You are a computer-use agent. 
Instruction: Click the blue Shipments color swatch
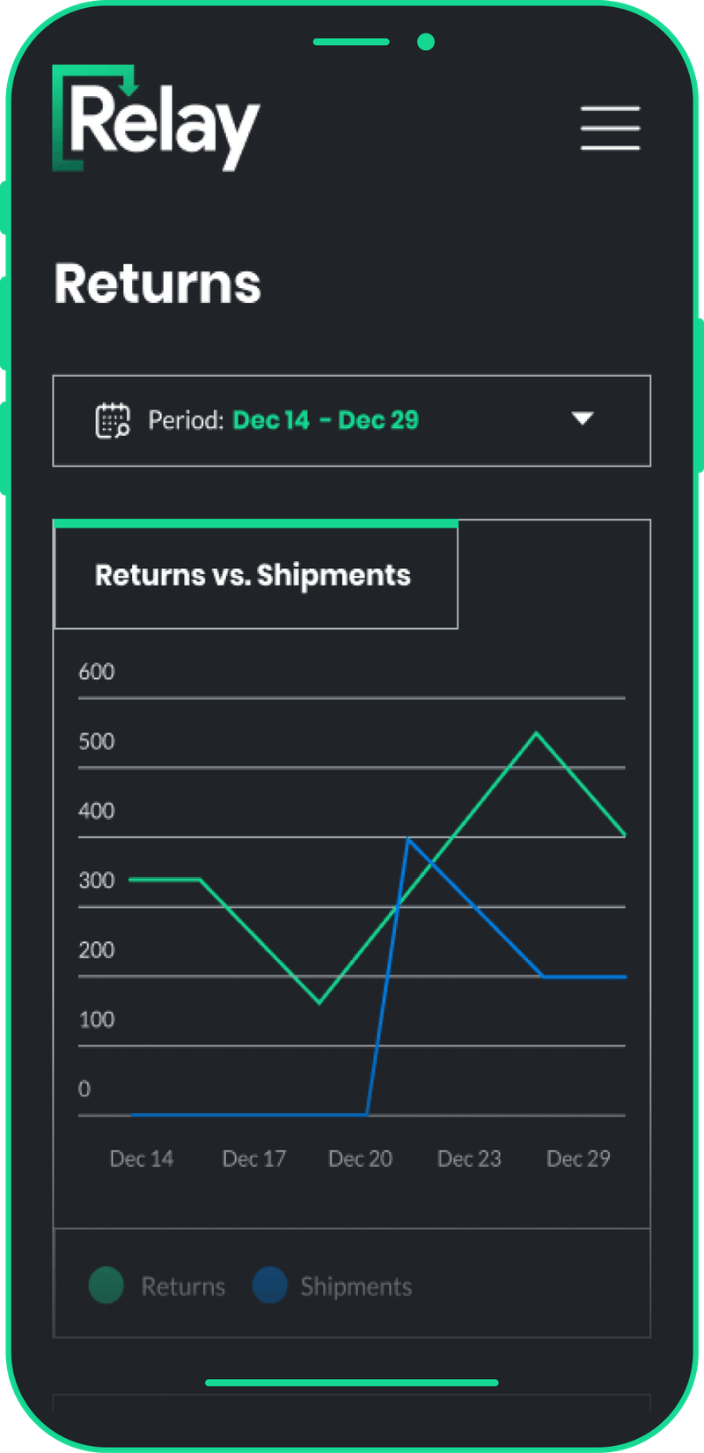[x=269, y=1286]
